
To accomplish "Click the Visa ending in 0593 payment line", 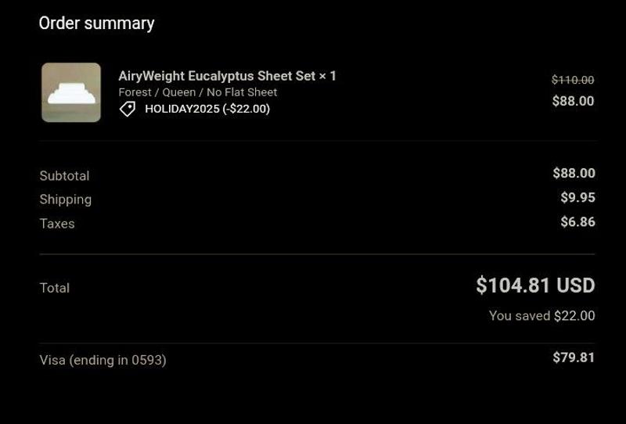I will 103,360.
